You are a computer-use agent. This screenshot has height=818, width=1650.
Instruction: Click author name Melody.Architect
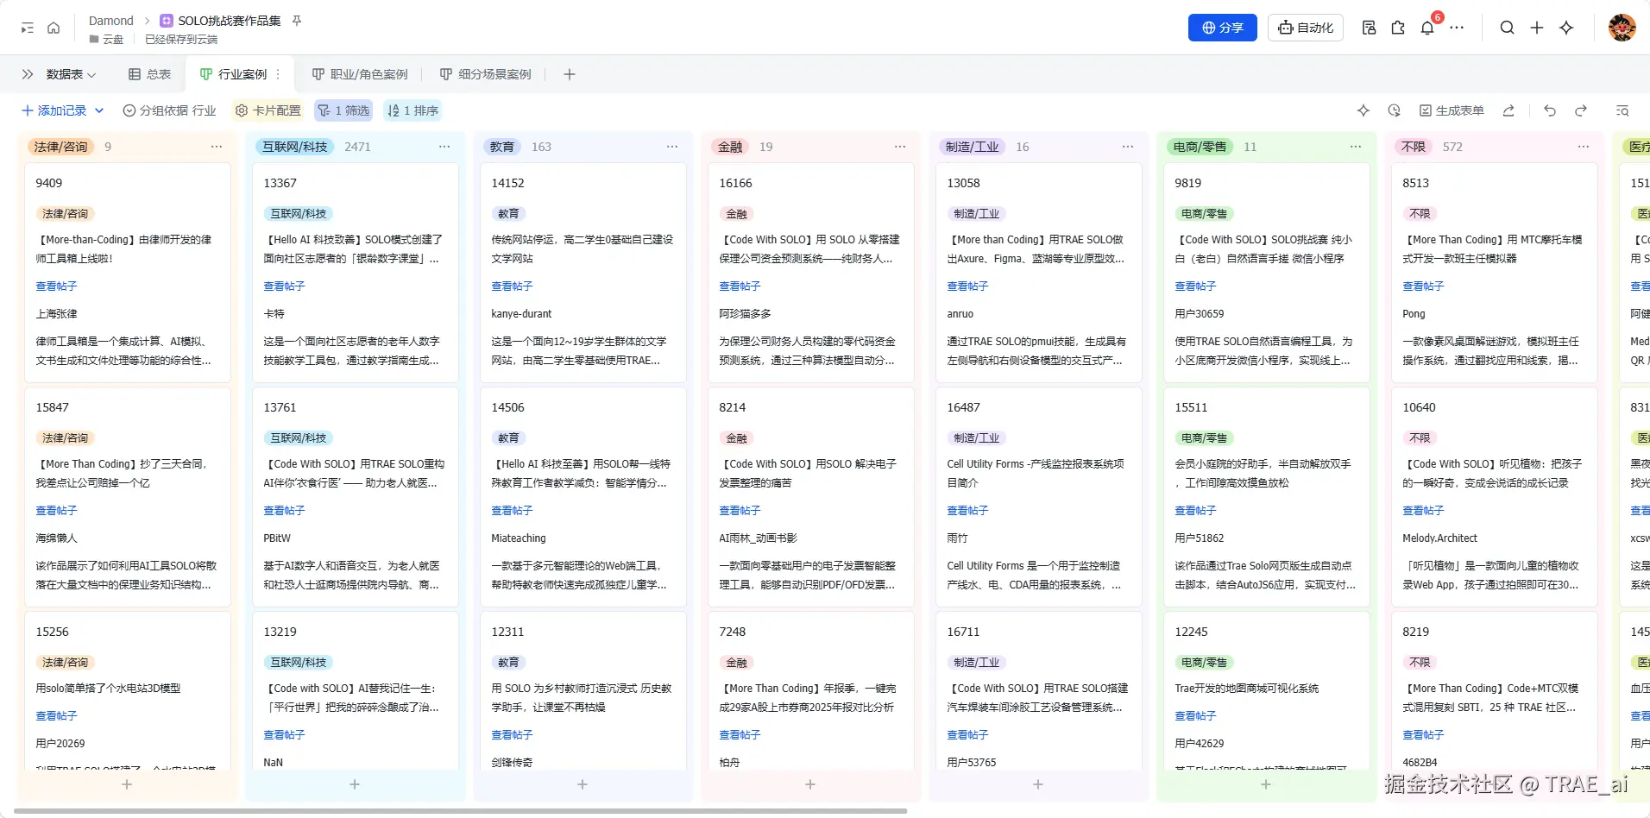coord(1439,538)
